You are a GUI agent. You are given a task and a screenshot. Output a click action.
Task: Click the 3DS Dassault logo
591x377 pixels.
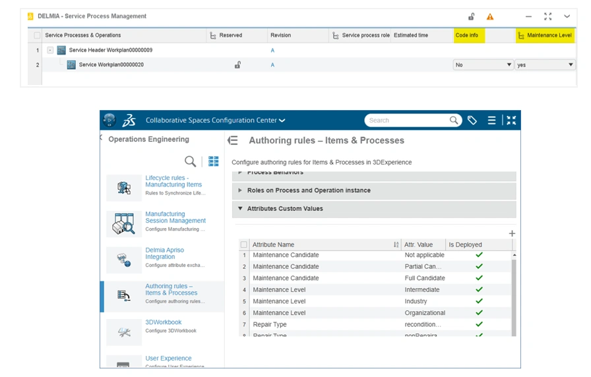pyautogui.click(x=129, y=120)
